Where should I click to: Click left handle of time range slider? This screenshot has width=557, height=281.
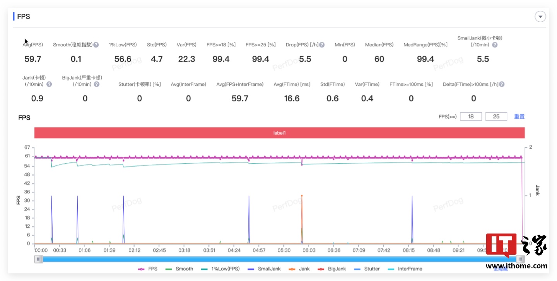pyautogui.click(x=39, y=259)
